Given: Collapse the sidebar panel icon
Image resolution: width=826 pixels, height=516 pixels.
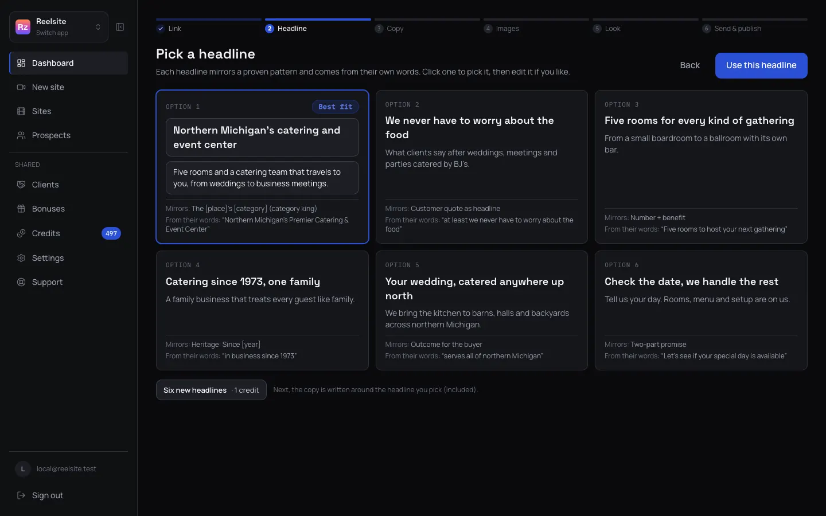Looking at the screenshot, I should tap(120, 27).
